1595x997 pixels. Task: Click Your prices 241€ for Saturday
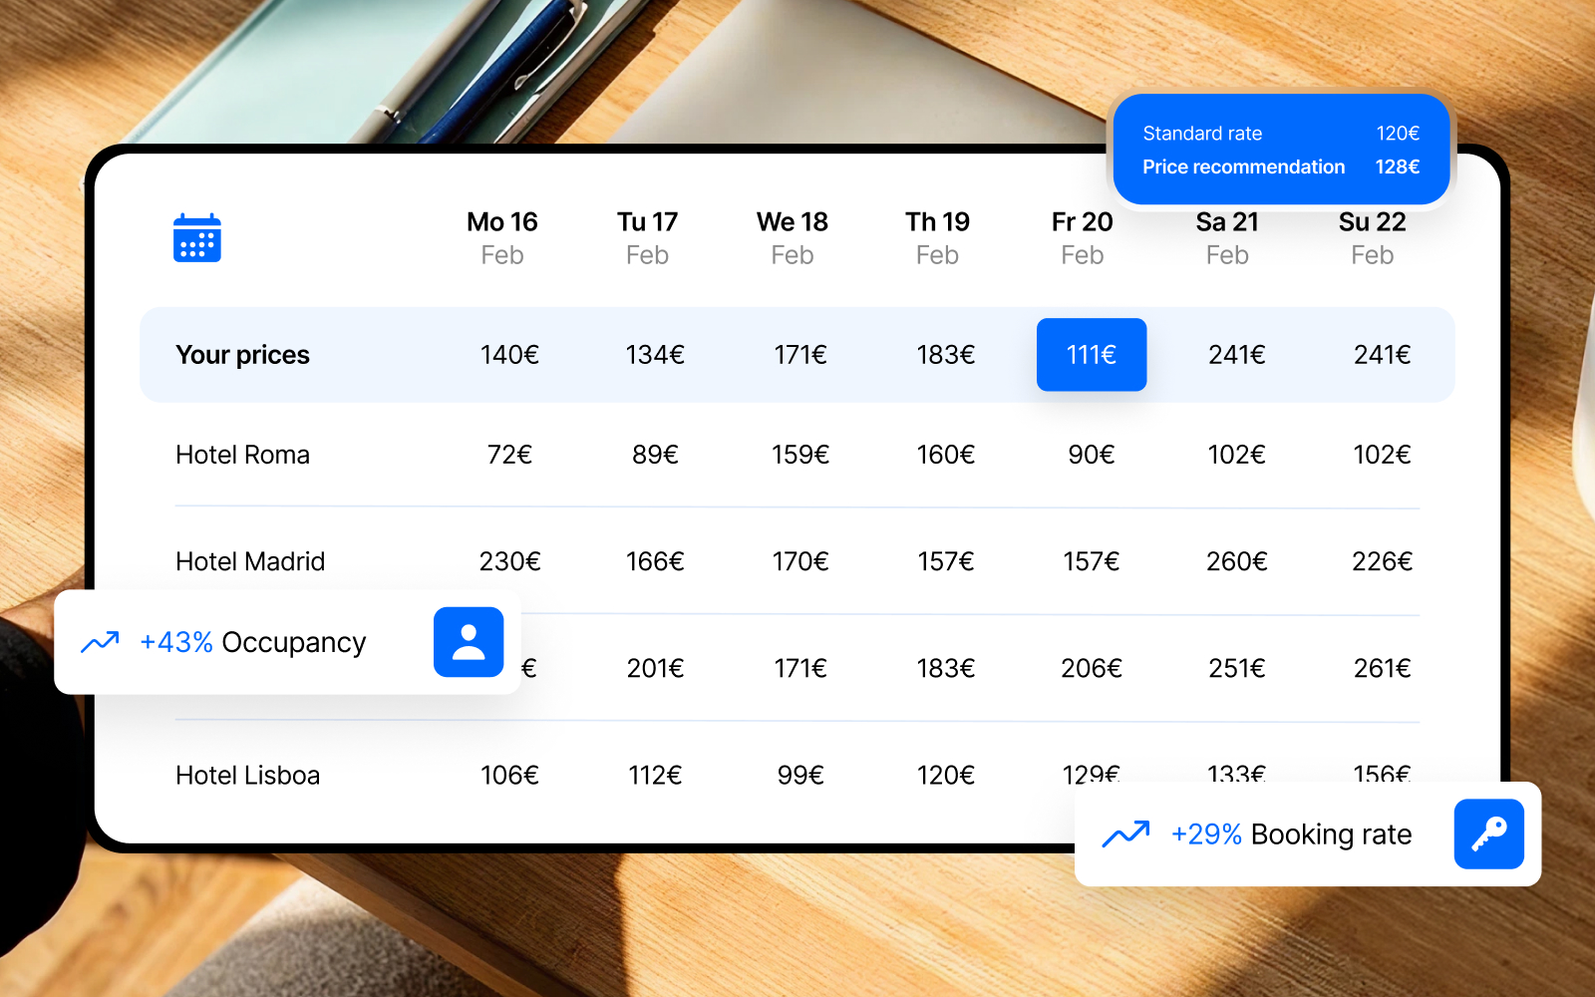[1237, 355]
